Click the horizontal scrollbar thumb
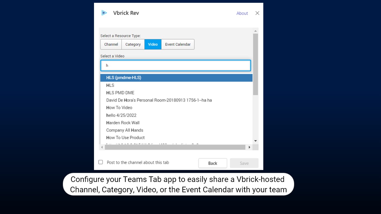Image resolution: width=381 pixels, height=214 pixels. (x=175, y=147)
